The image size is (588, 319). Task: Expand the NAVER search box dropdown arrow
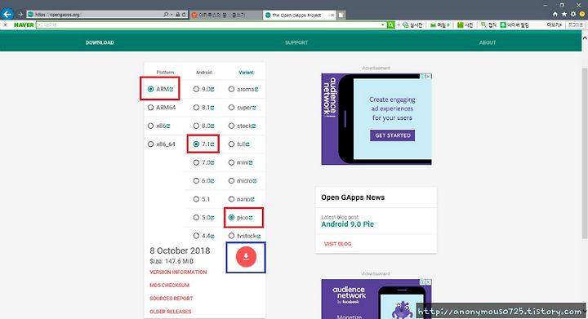pyautogui.click(x=383, y=25)
